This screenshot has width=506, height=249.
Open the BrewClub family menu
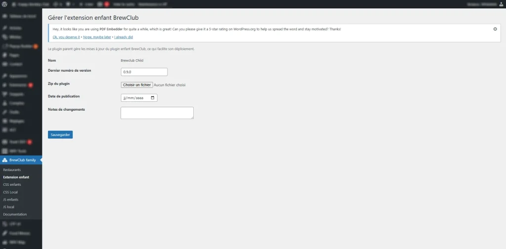tap(21, 160)
